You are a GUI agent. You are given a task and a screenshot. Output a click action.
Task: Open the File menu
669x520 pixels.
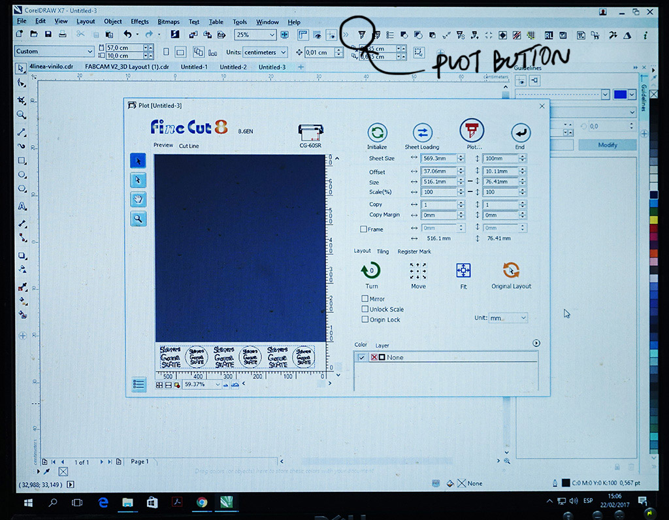coord(22,21)
